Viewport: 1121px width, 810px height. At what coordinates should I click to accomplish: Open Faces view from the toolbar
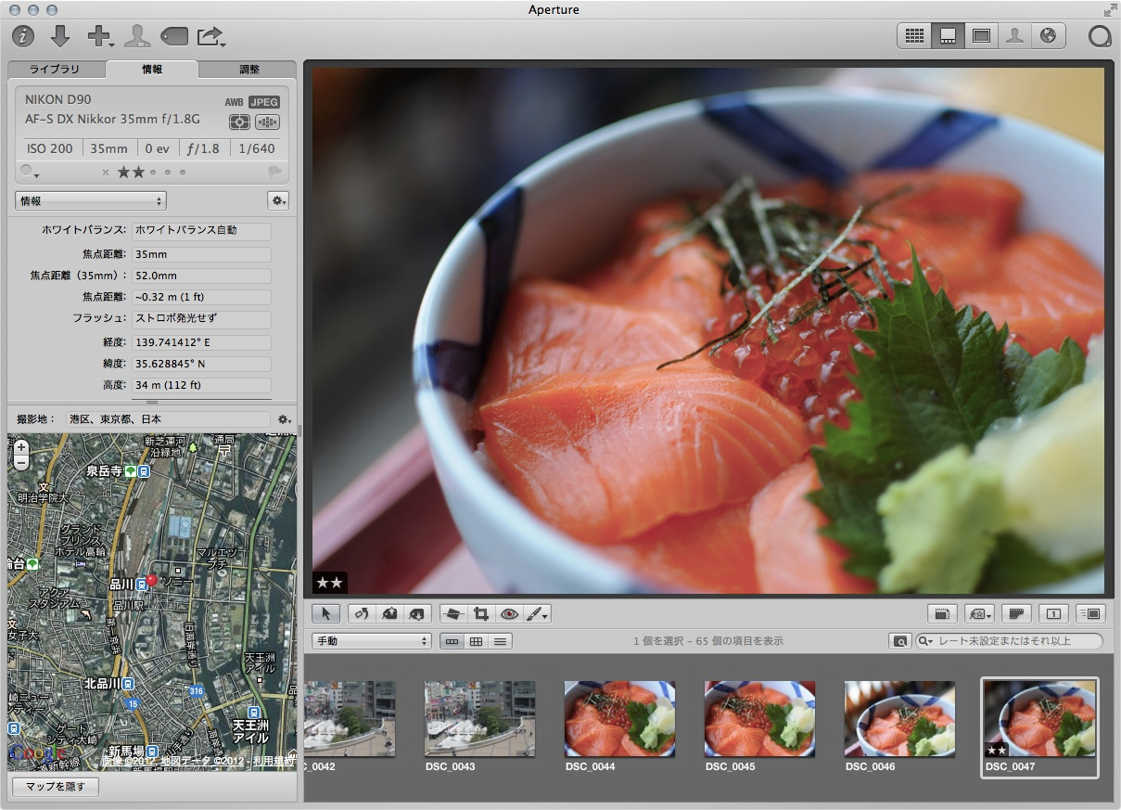coord(1014,35)
